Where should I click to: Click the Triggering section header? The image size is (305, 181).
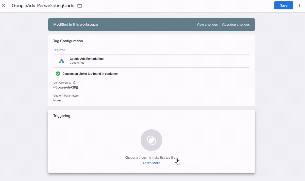pos(62,116)
